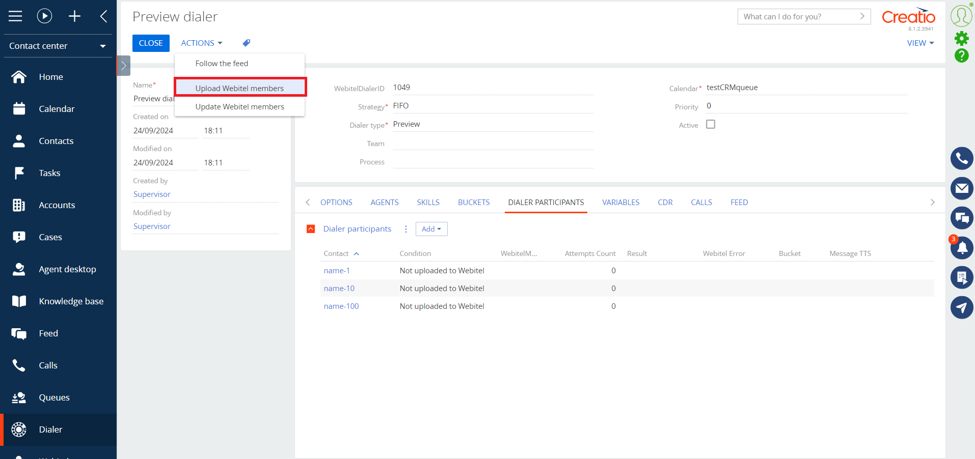Collapse the left side panel arrow

[103, 16]
